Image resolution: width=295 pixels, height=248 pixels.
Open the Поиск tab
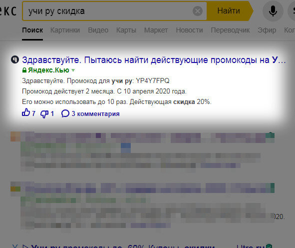[32, 30]
